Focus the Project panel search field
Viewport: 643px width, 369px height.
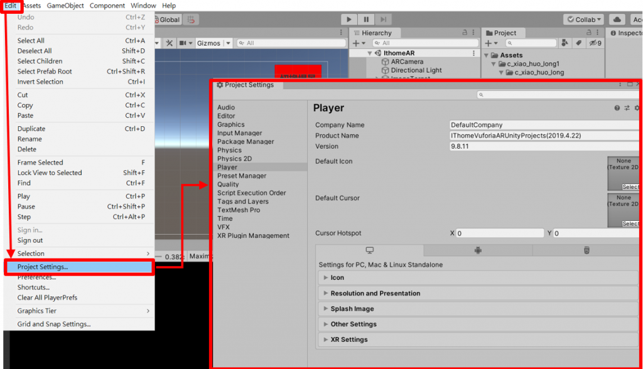(x=531, y=43)
